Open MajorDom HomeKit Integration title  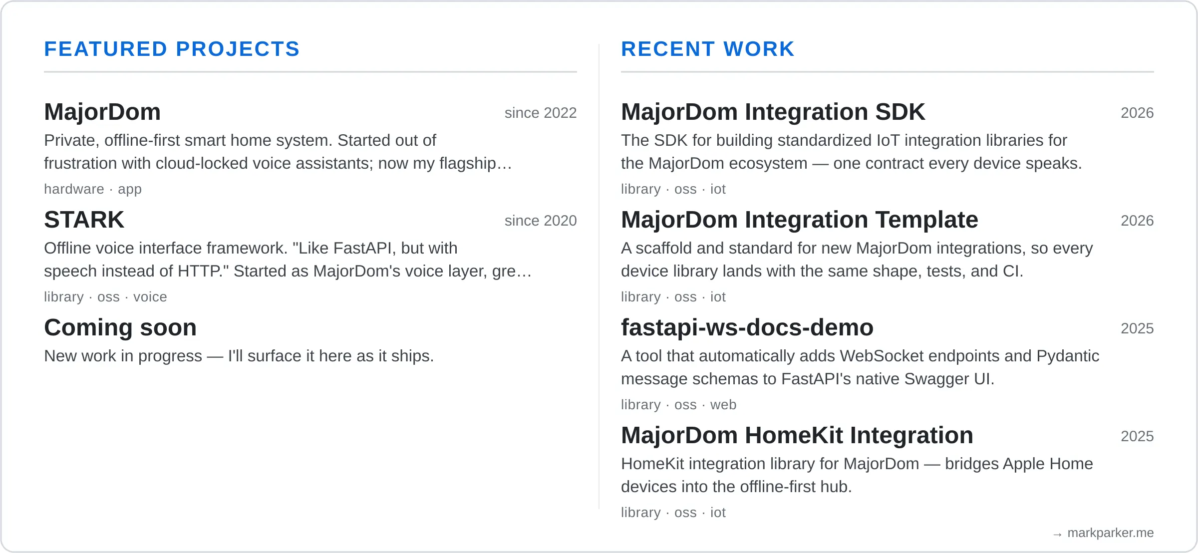[797, 435]
